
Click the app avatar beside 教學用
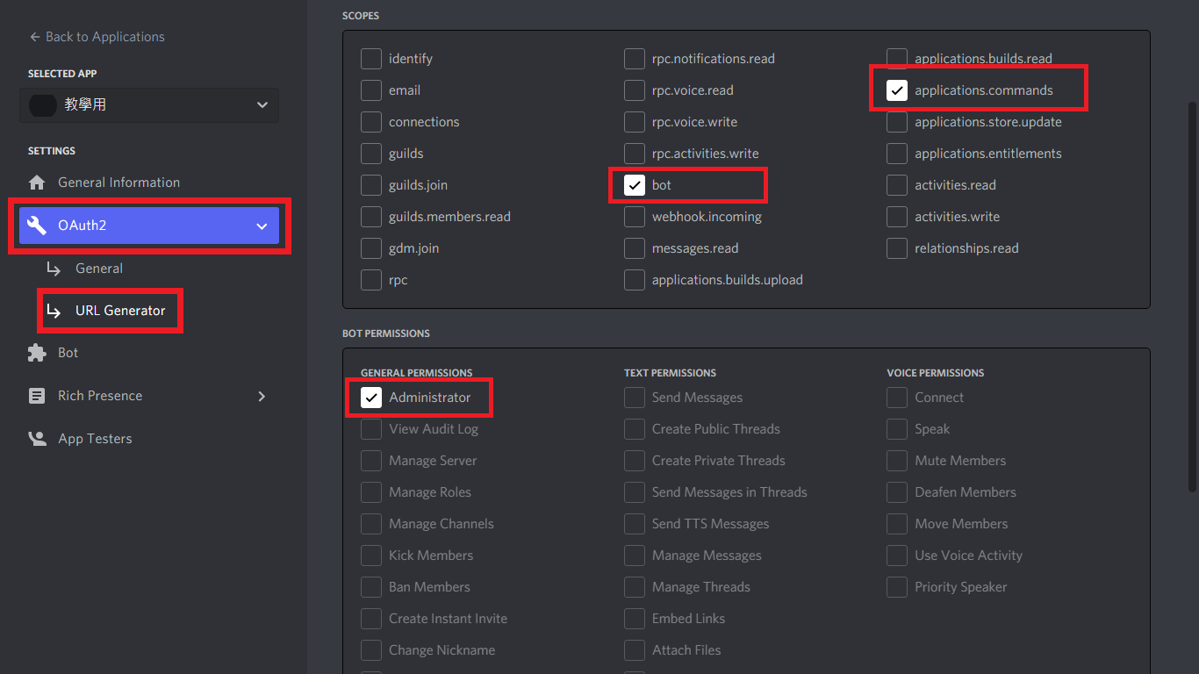point(43,104)
